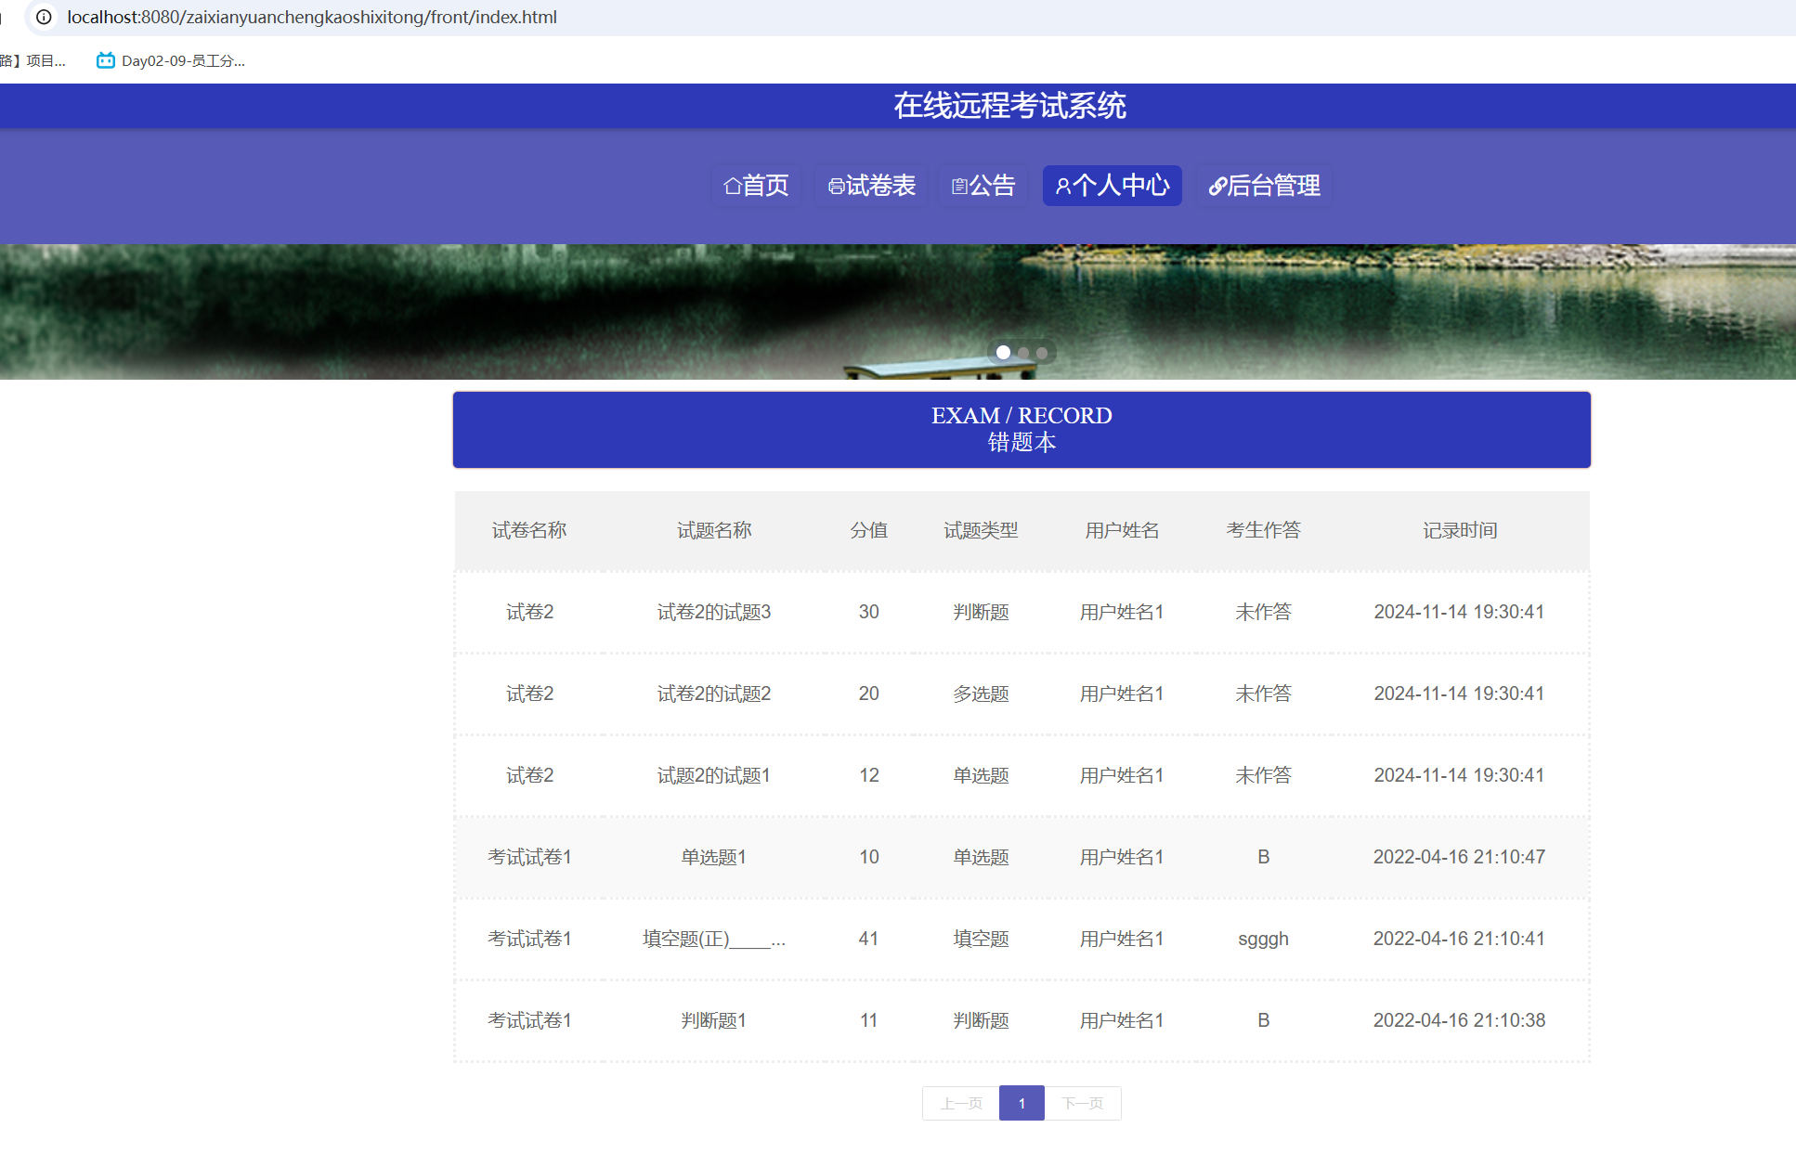Click the 填空题(正) question row
The image size is (1796, 1167).
pyautogui.click(x=713, y=939)
